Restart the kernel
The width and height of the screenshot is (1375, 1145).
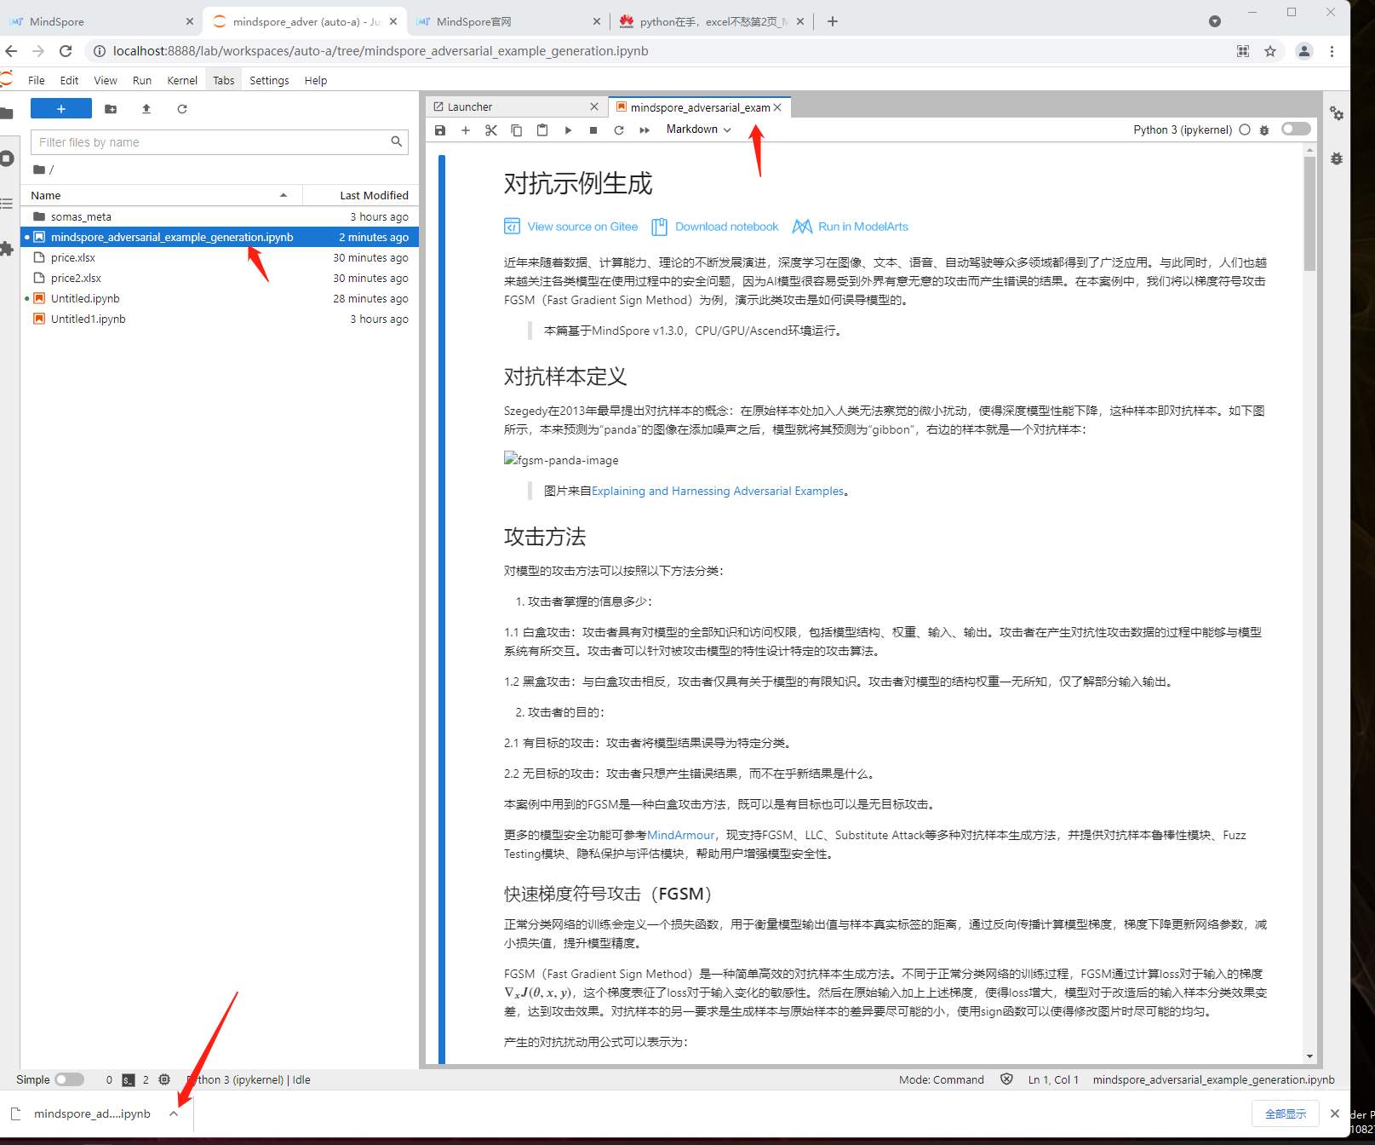619,130
